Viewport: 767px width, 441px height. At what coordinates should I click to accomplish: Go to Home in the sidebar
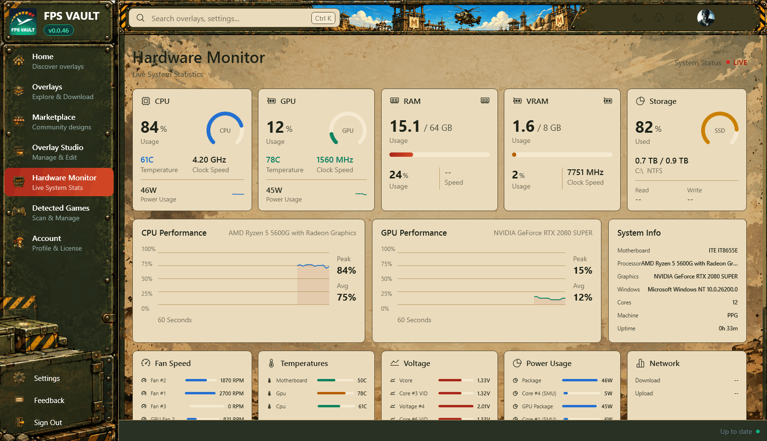59,61
